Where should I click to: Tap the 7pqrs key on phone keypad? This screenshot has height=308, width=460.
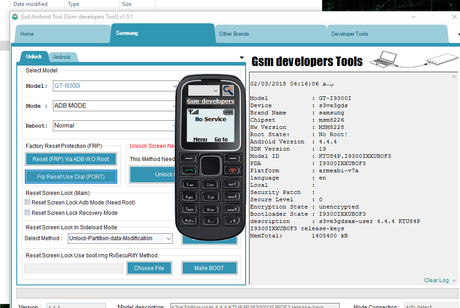(190, 209)
